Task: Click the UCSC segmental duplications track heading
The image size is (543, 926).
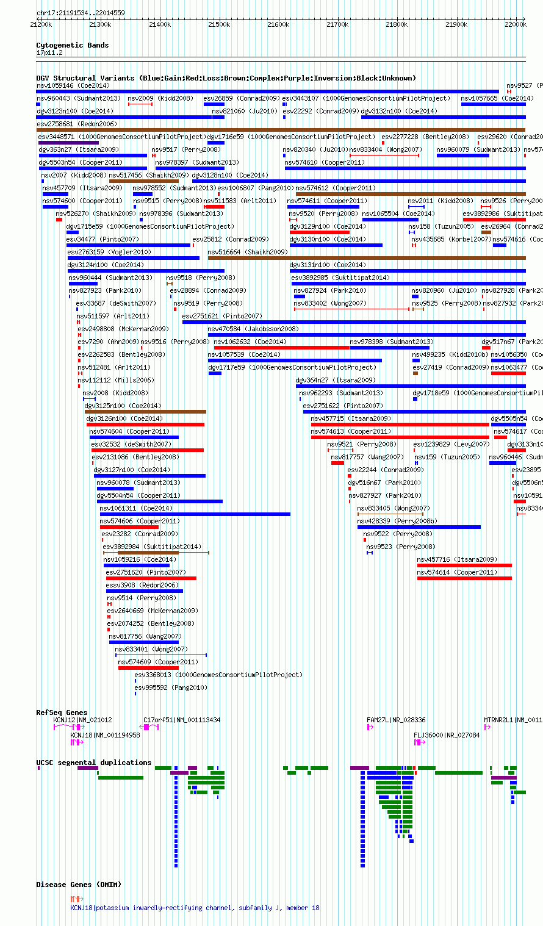Action: 94,763
